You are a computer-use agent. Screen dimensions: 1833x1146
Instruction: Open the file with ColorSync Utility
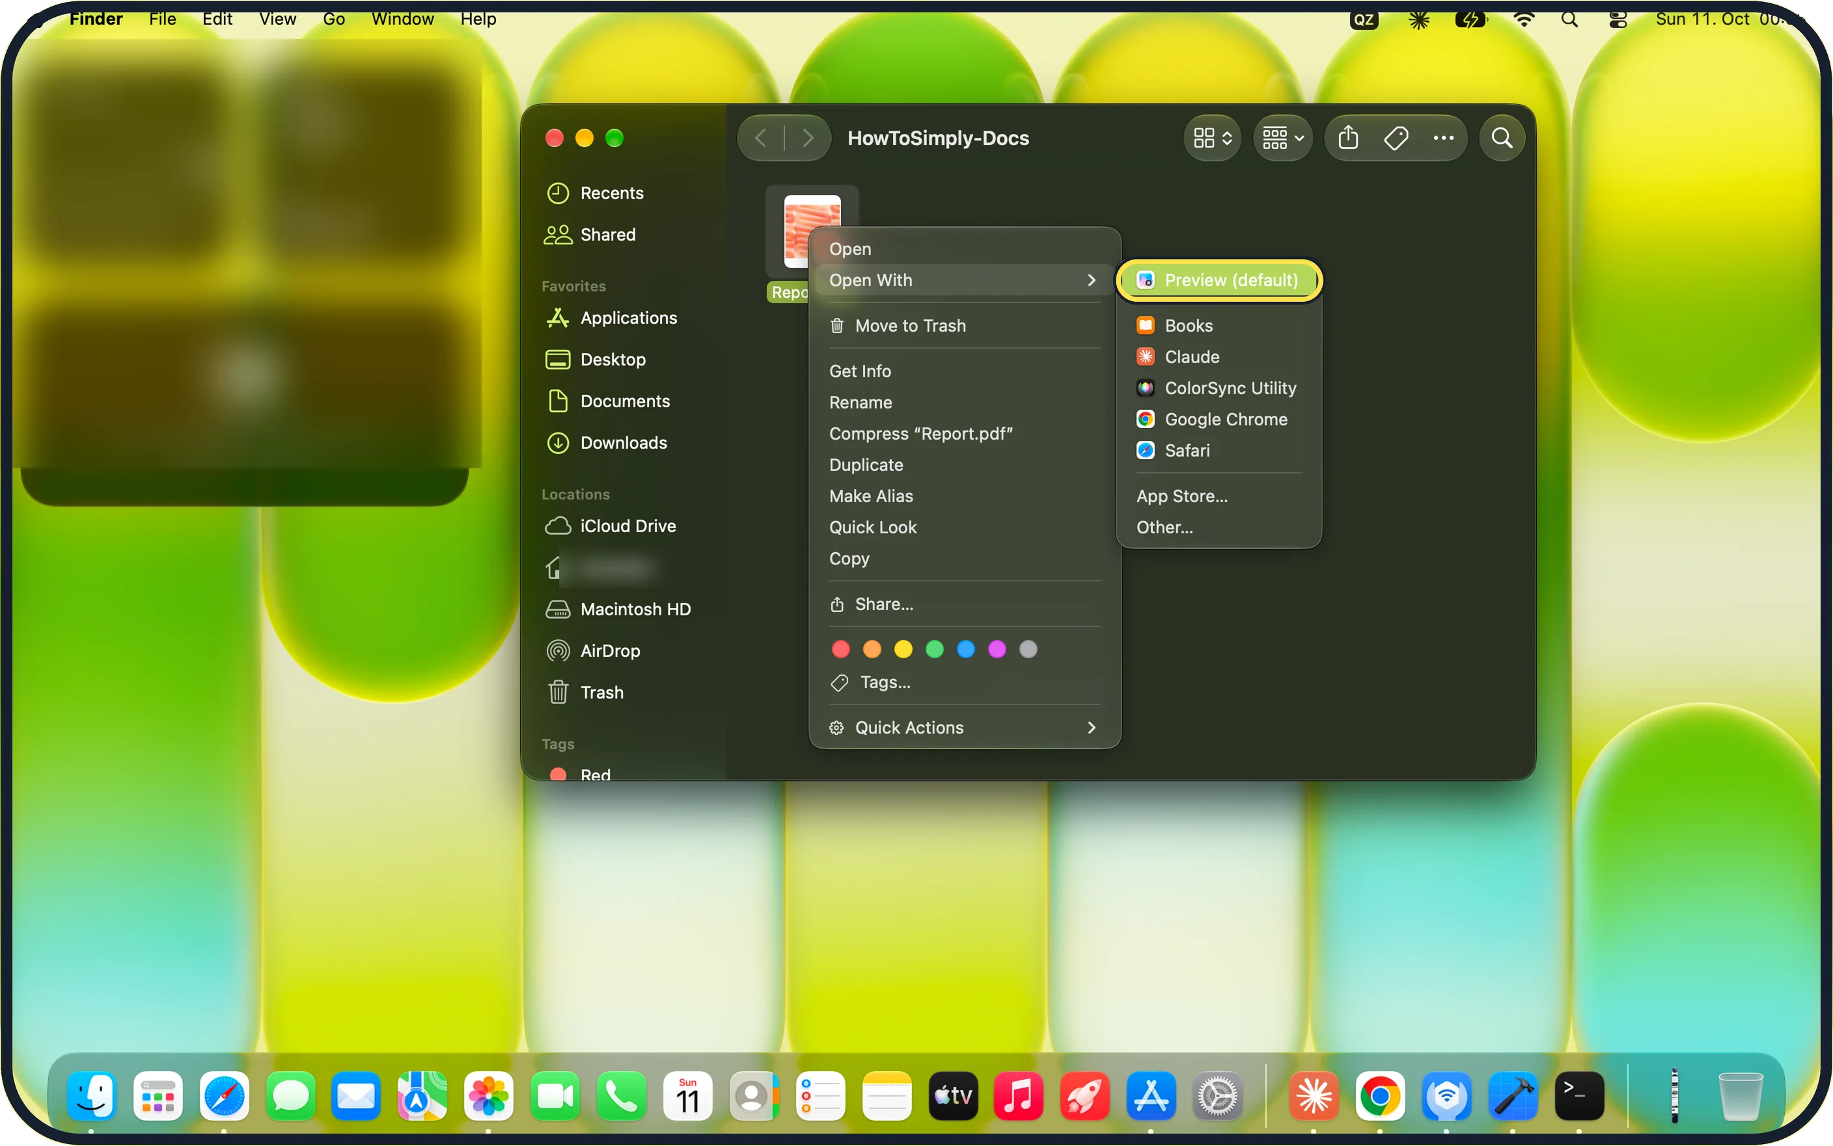pos(1218,388)
